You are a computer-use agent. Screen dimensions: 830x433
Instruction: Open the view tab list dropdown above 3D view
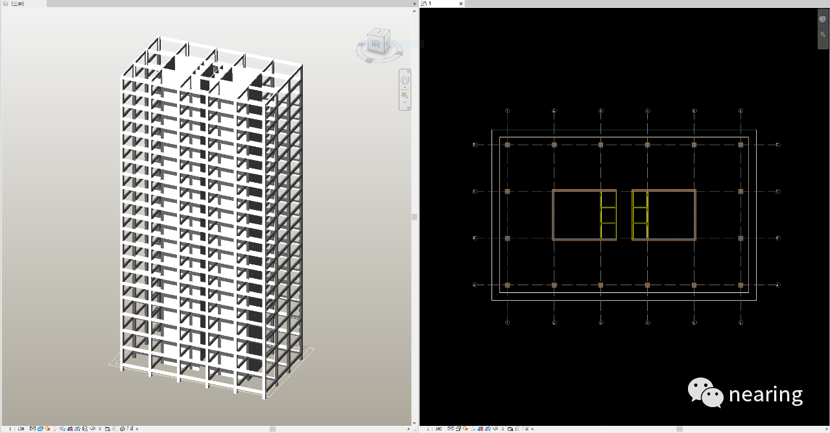414,4
